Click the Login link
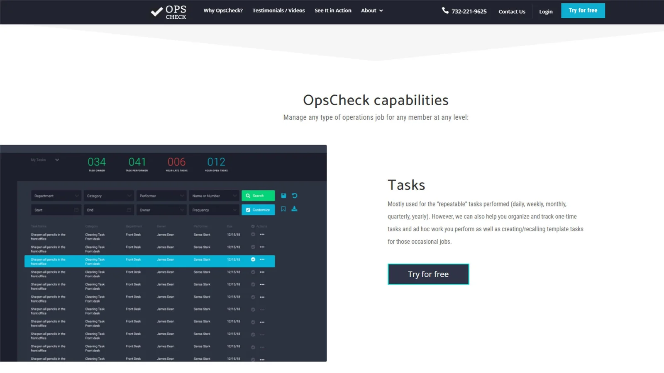664x373 pixels. click(x=546, y=12)
